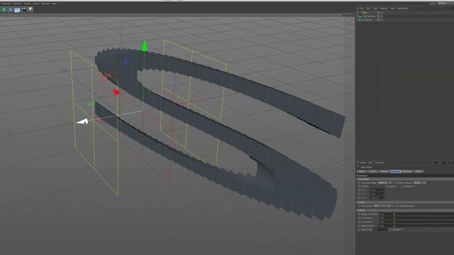Click the search icon in Attribute Manager header
This screenshot has width=454, height=255.
(x=449, y=163)
